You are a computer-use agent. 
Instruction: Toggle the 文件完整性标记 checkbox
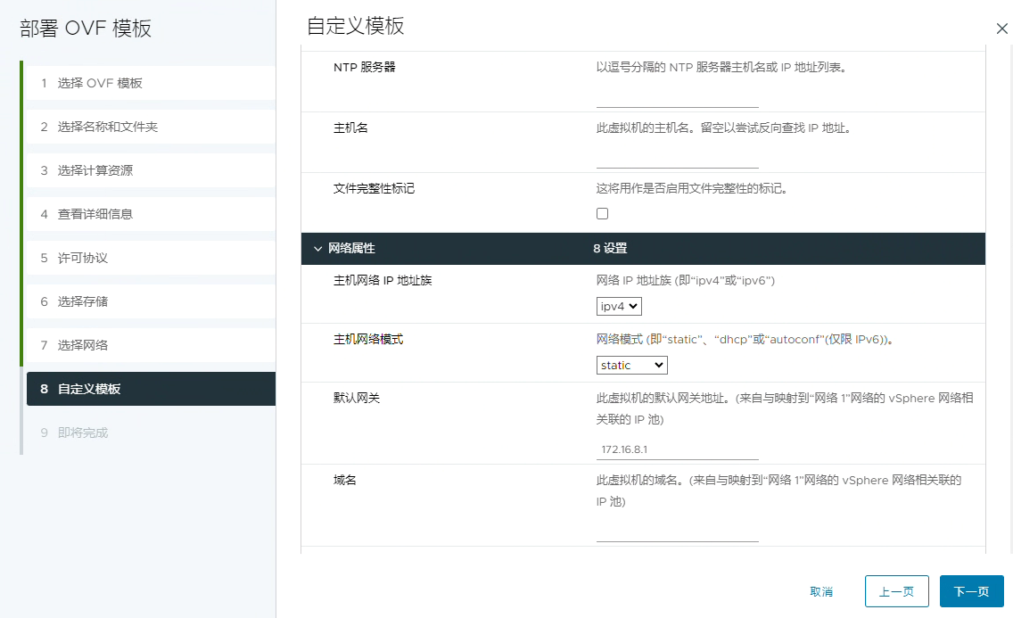tap(602, 214)
